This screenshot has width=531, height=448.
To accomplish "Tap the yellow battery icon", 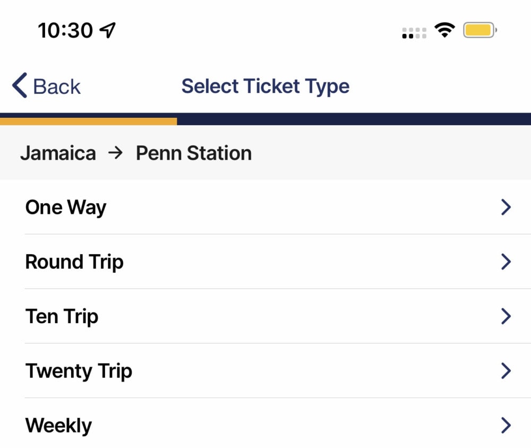I will click(x=480, y=30).
